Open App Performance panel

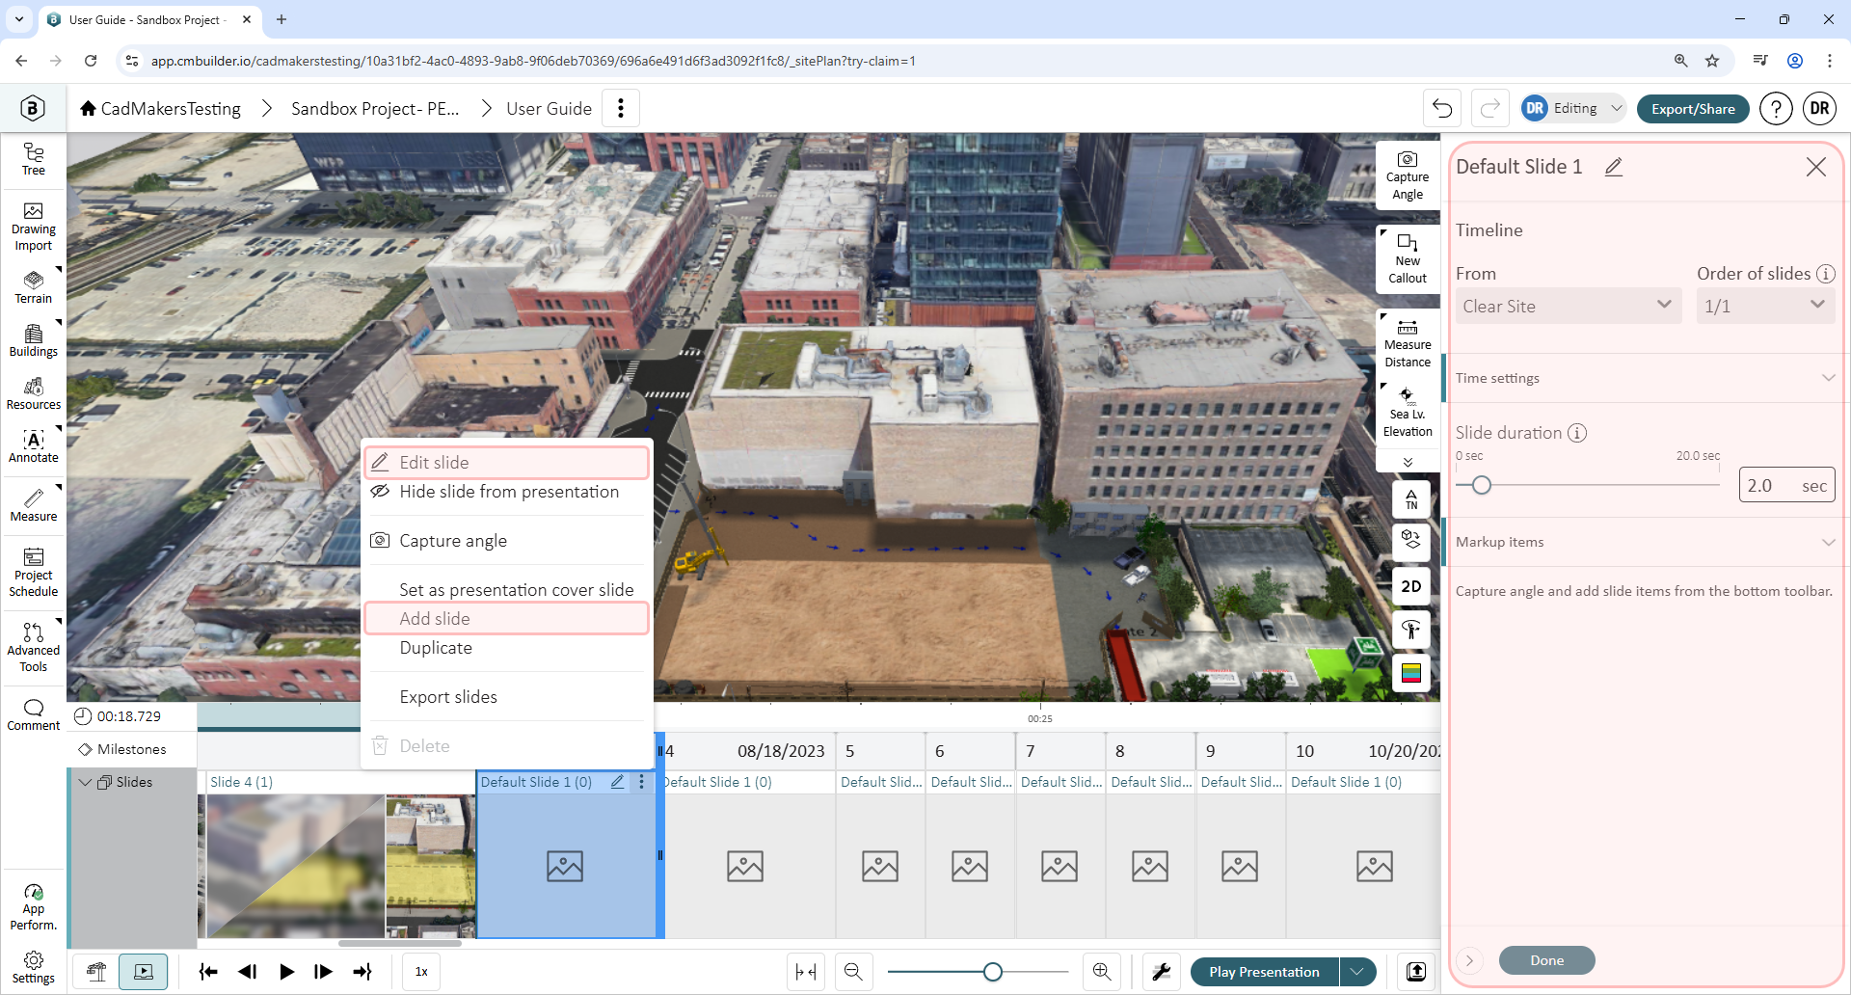pos(34,907)
